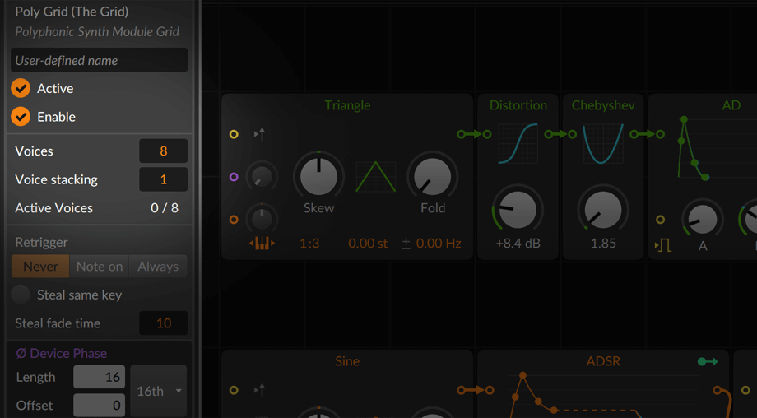The width and height of the screenshot is (757, 418).
Task: Click the Distortion drive knob at +8.4 dB
Action: click(518, 211)
